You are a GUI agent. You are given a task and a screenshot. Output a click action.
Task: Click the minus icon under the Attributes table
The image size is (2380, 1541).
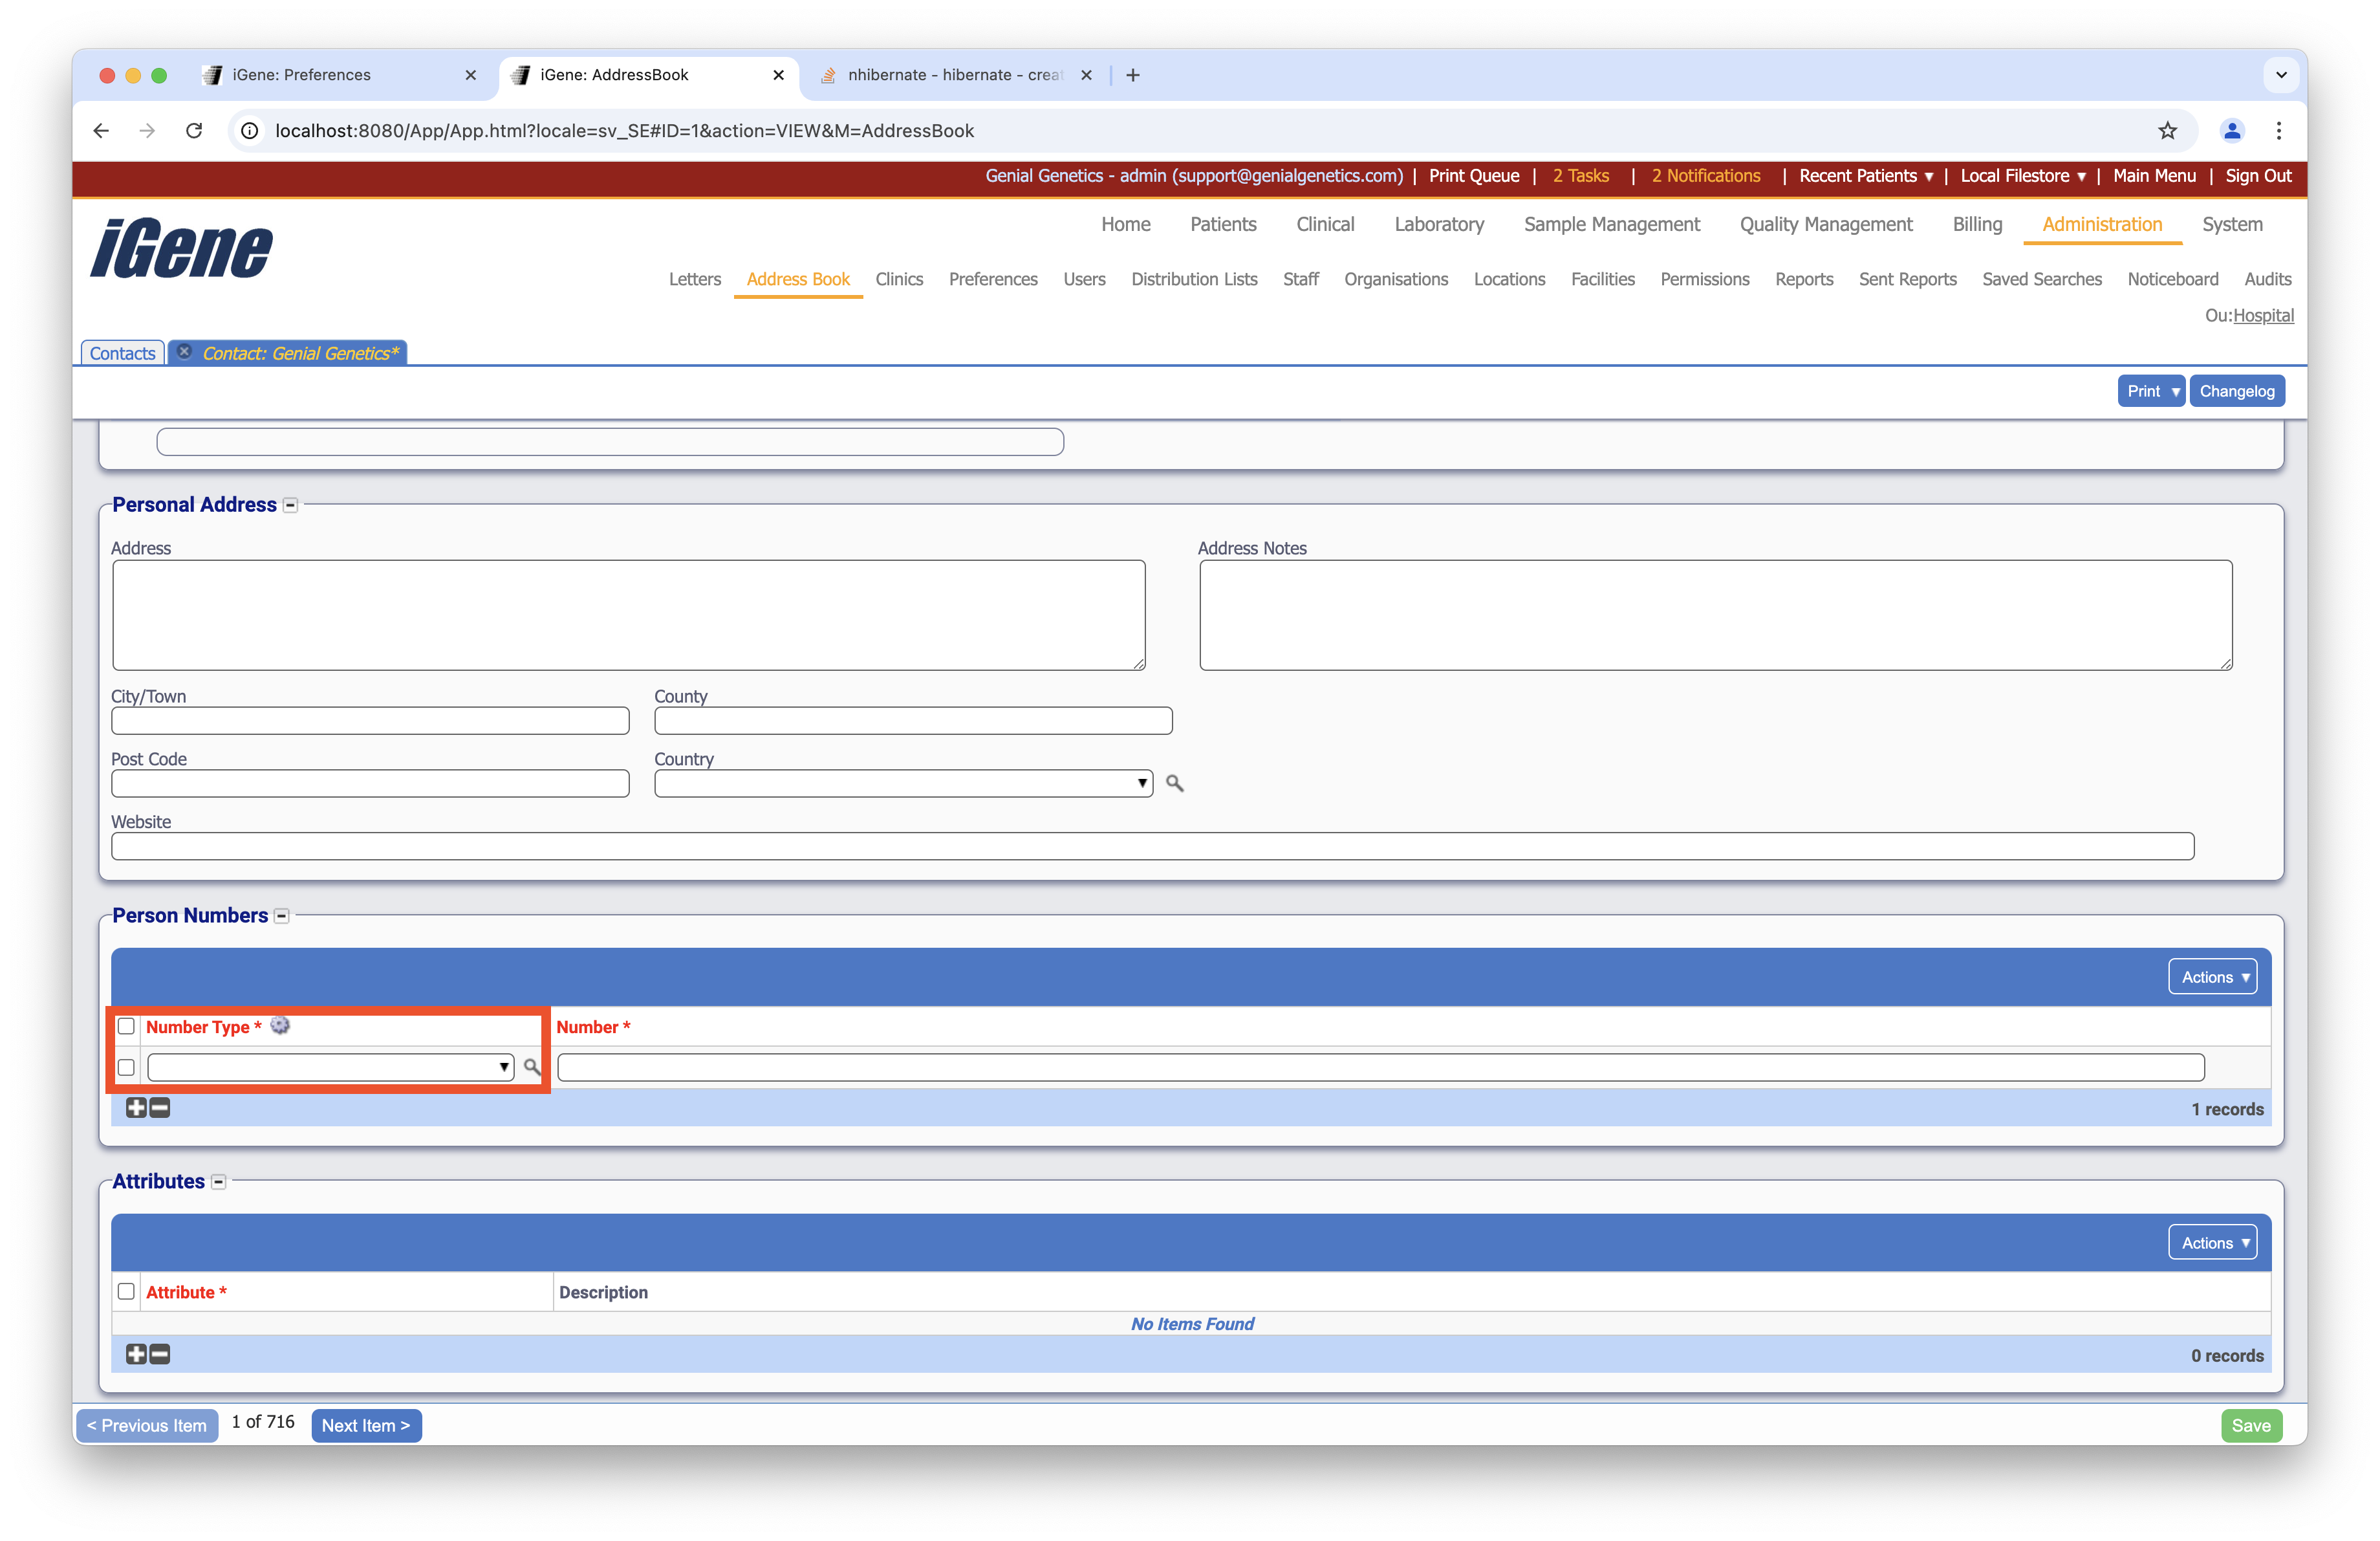160,1354
